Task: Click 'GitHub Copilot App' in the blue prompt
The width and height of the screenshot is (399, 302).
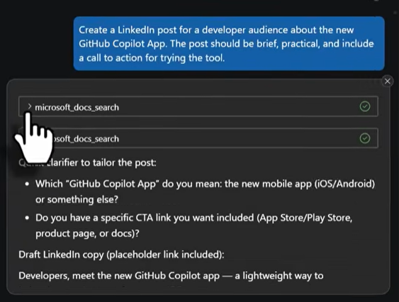Action: tap(122, 44)
